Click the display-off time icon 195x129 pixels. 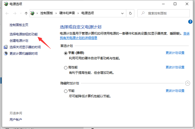[x=6, y=47]
